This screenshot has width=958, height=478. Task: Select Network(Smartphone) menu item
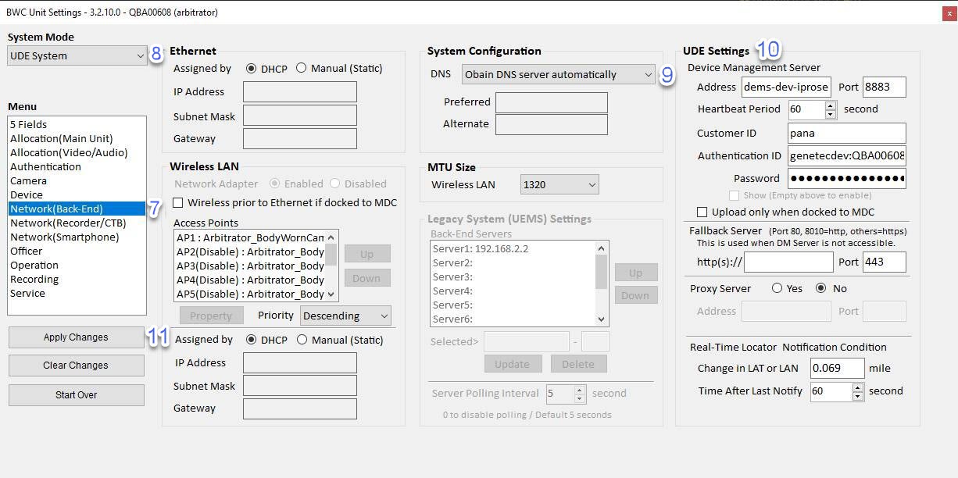click(77, 237)
